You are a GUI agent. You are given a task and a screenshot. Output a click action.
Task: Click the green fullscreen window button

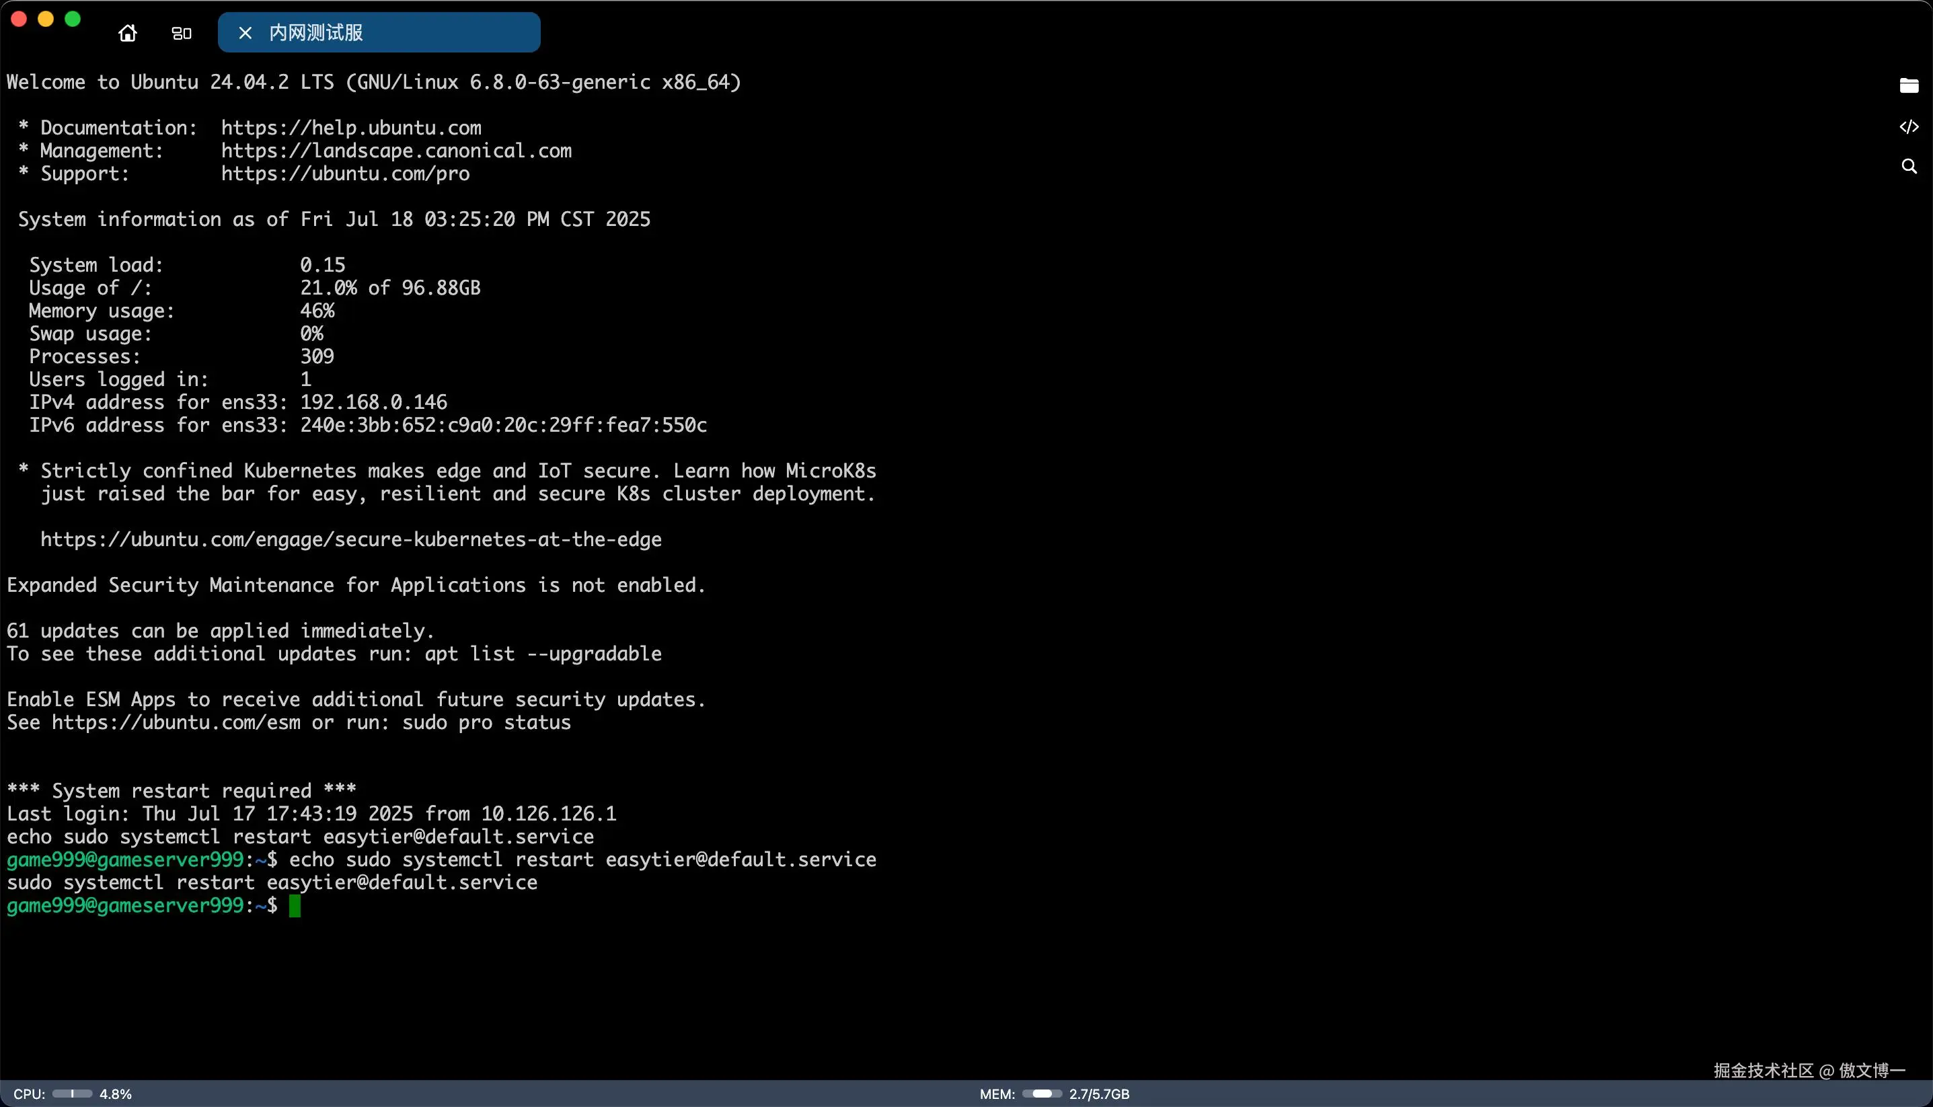73,19
